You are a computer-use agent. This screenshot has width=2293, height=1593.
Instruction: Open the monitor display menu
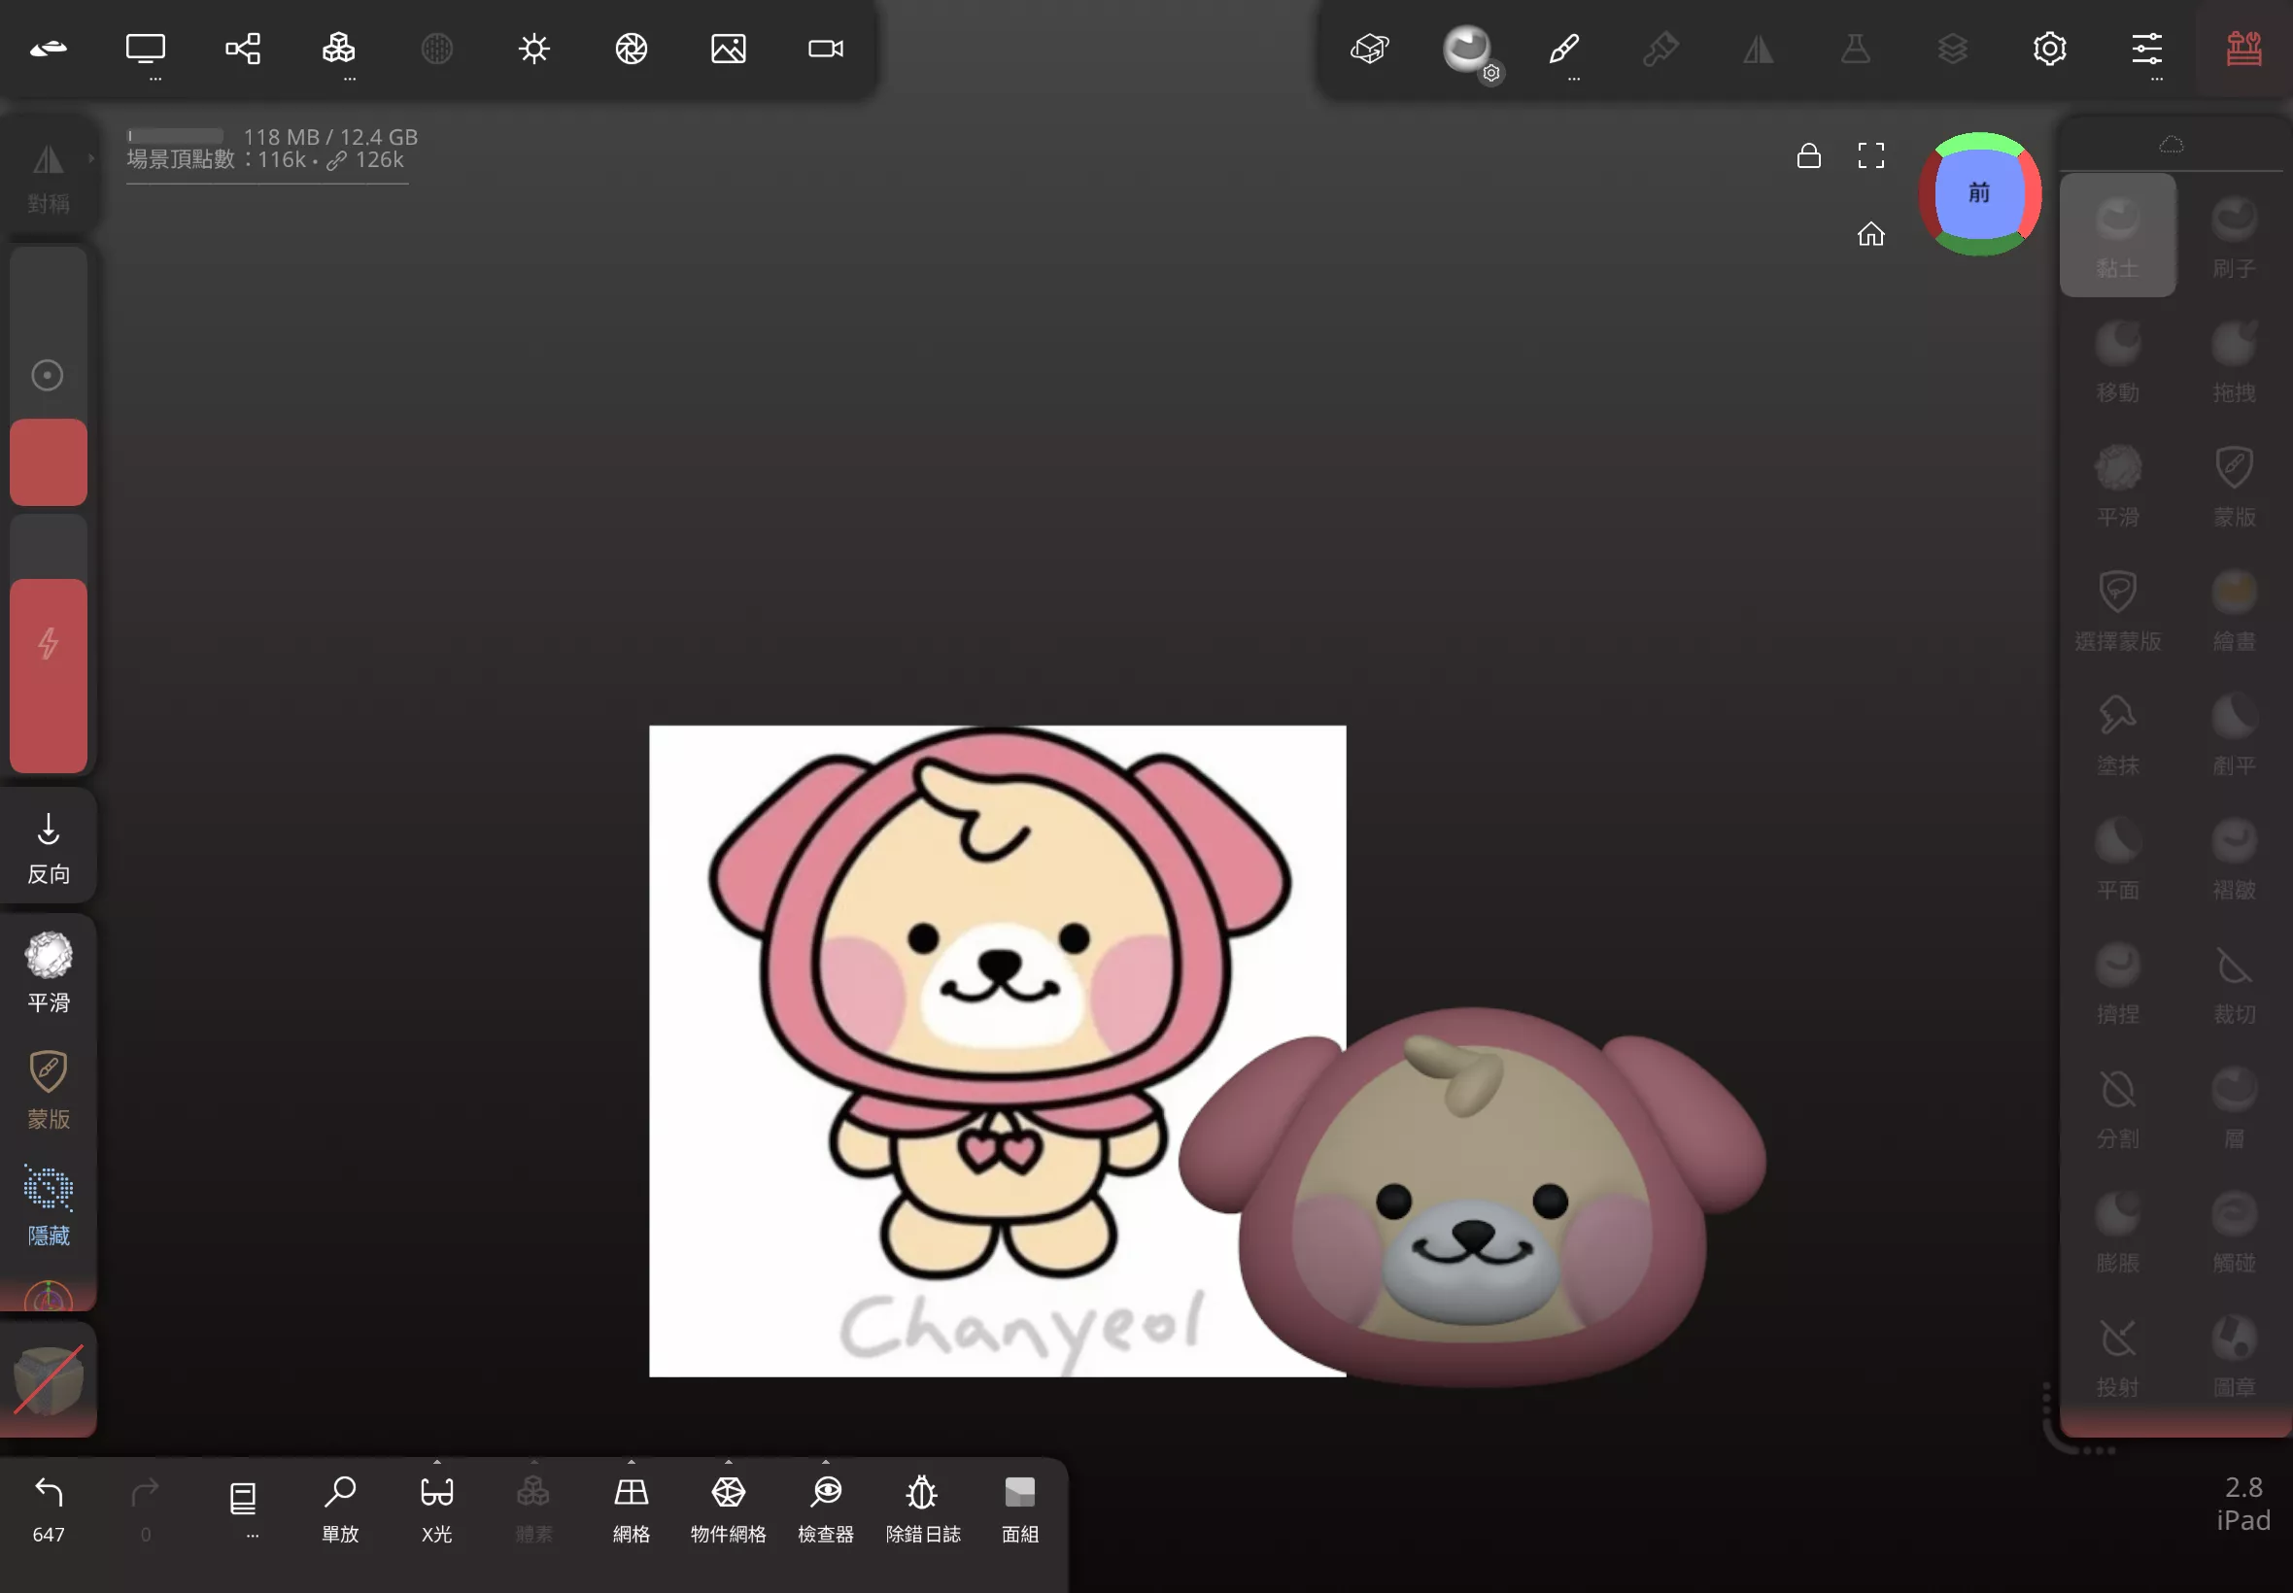[x=146, y=48]
